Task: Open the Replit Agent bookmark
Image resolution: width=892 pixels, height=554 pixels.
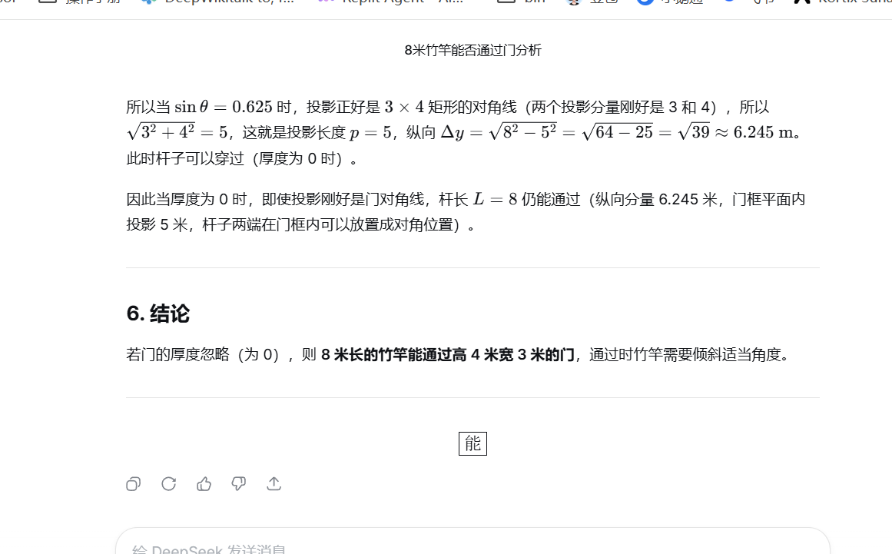Action: pos(390,2)
